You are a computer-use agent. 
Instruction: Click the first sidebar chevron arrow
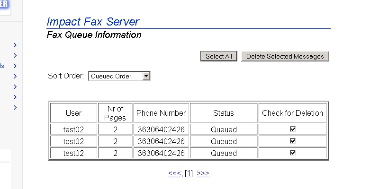[15, 45]
